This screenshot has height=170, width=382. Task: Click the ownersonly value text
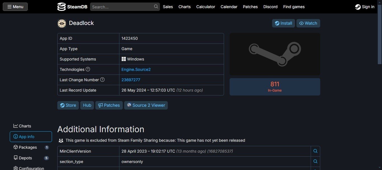coord(132,162)
